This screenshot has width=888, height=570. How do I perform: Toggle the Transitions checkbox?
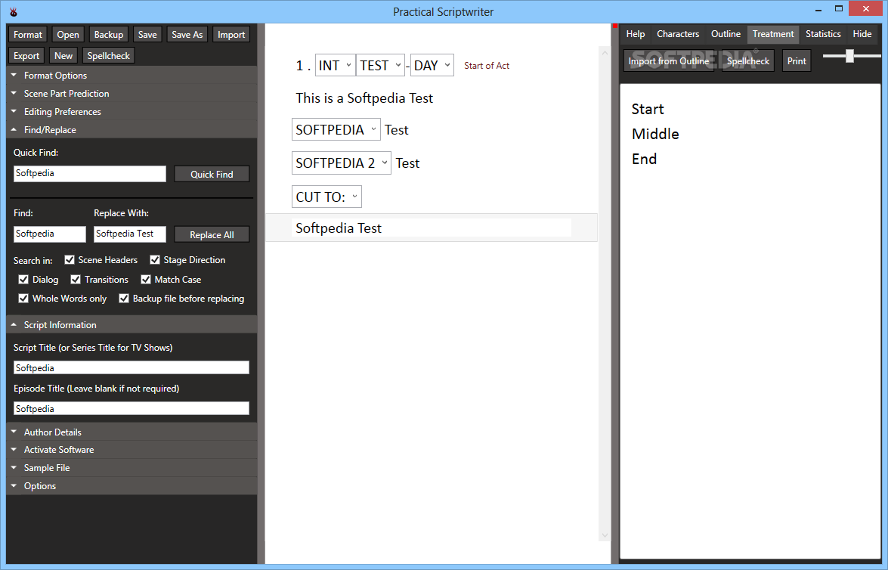[x=76, y=280]
